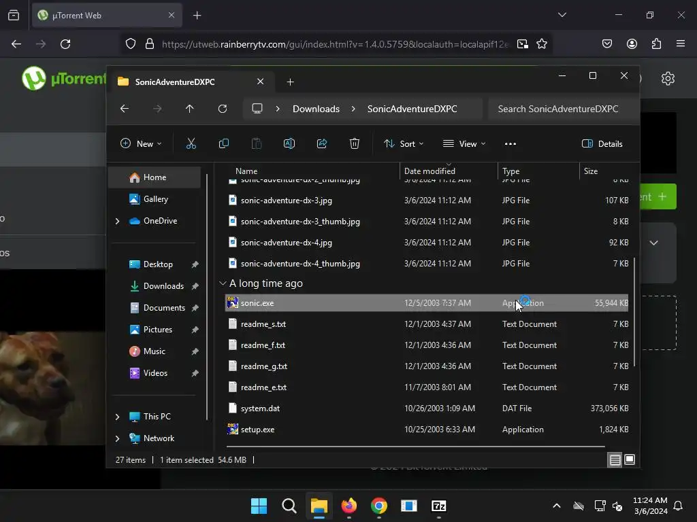This screenshot has width=697, height=522.
Task: Click the Paste clipboard icon in Explorer toolbar
Action: click(x=257, y=143)
